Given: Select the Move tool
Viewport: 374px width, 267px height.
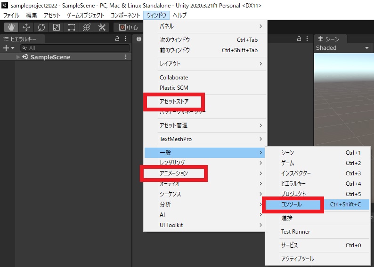Looking at the screenshot, I should tap(26, 27).
